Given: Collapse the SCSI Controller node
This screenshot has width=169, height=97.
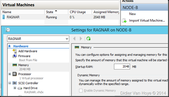Looking at the screenshot, I should tap(10, 83).
